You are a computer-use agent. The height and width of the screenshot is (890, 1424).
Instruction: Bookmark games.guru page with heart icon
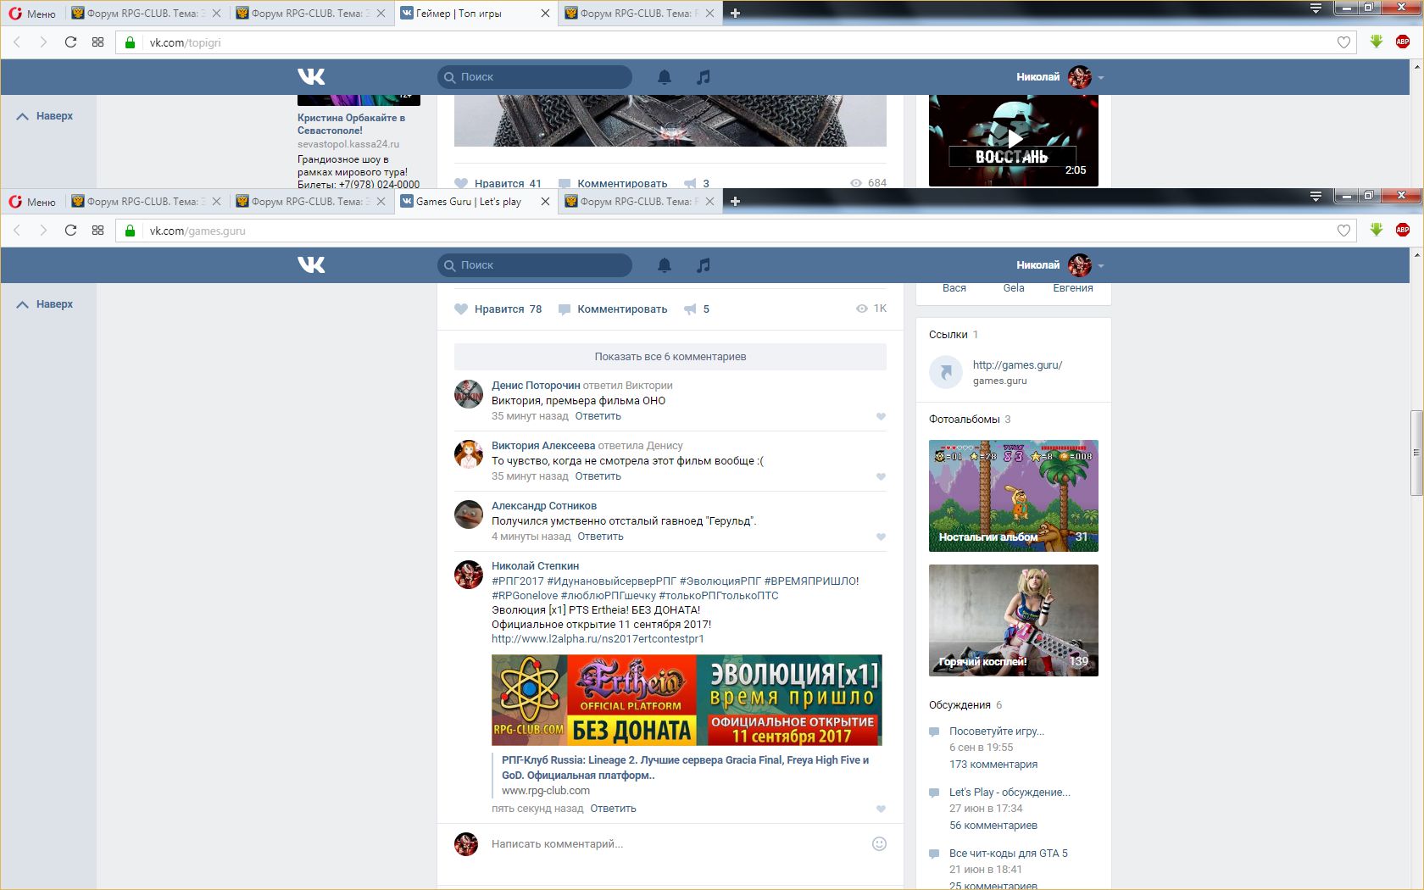tap(1343, 231)
